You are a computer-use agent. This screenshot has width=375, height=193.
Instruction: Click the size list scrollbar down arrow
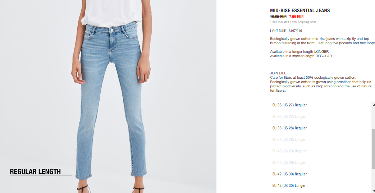[x=373, y=191]
